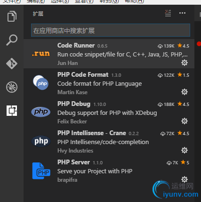Screen dimensions: 201x202
Task: Open the Go menu in menu bar
Action: point(109,1)
